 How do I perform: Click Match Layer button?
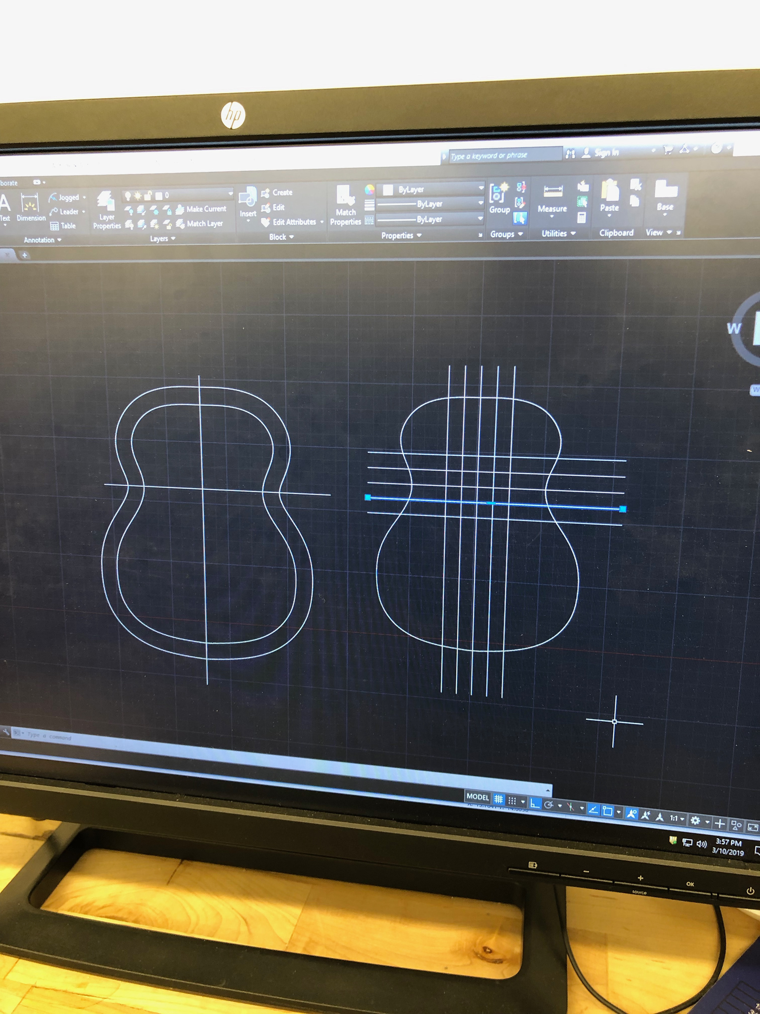200,224
